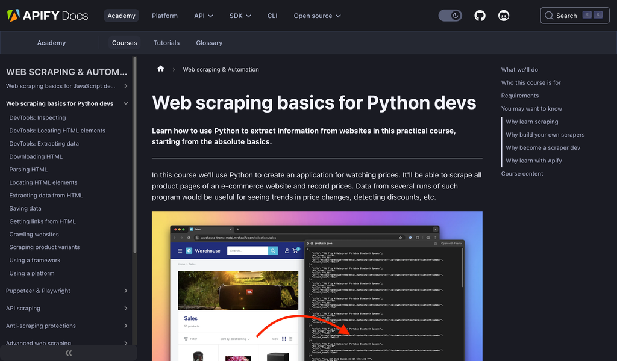The image size is (617, 361).
Task: Jump to Why build your own scrapers
Action: pos(545,134)
